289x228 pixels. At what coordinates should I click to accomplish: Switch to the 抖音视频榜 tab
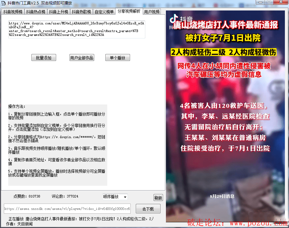[x=13, y=12]
